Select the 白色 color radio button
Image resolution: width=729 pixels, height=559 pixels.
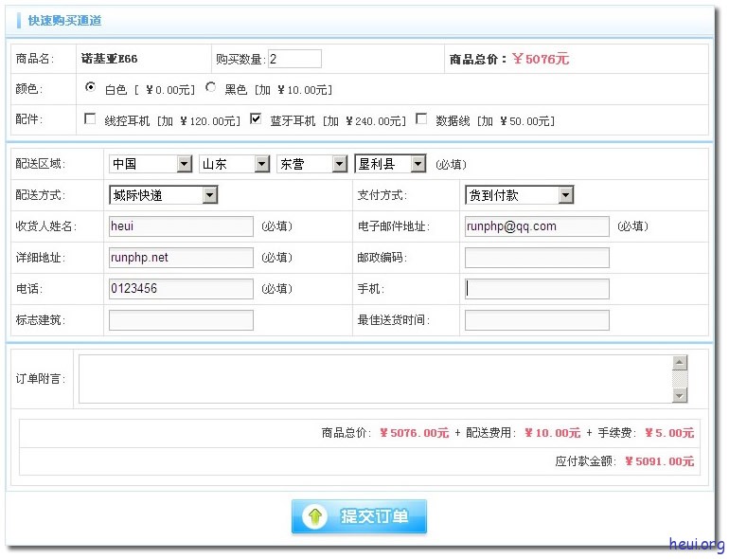(90, 87)
